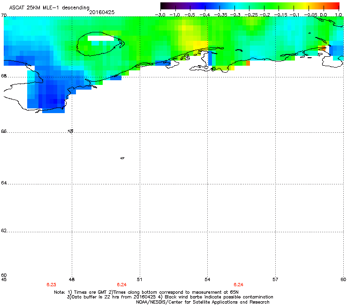
Task: Select the date label 20160425
Action: pos(102,12)
